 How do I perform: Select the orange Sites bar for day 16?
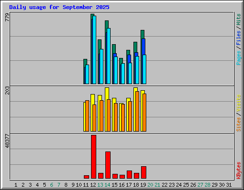[123, 118]
